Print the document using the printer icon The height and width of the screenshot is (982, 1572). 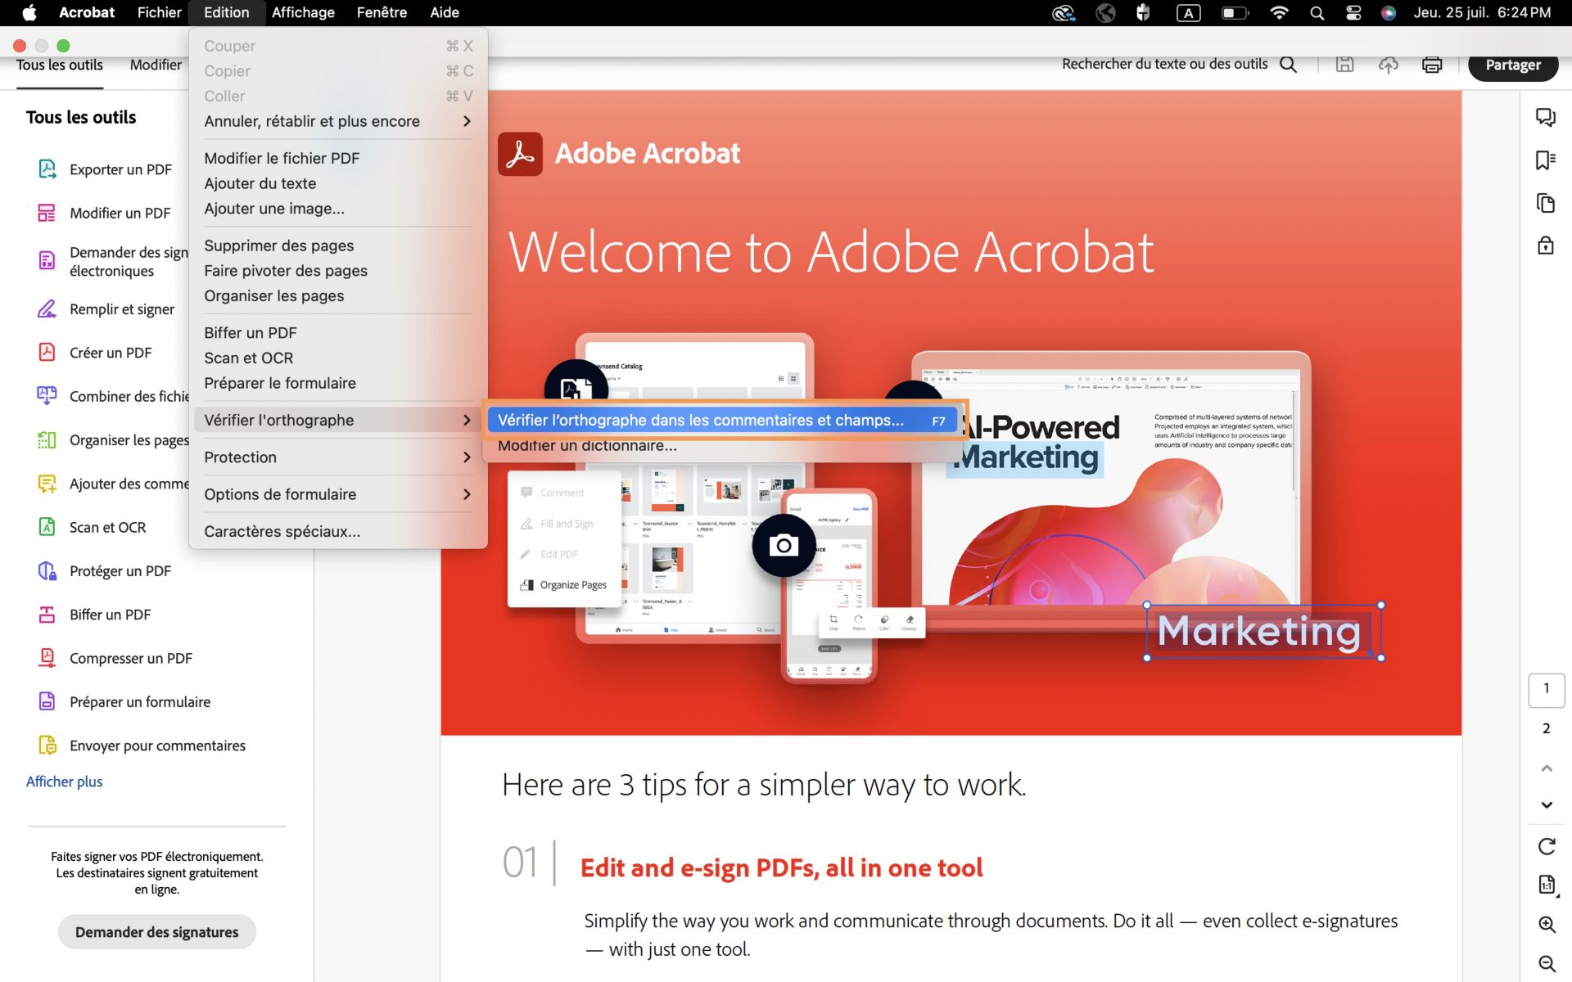1431,64
